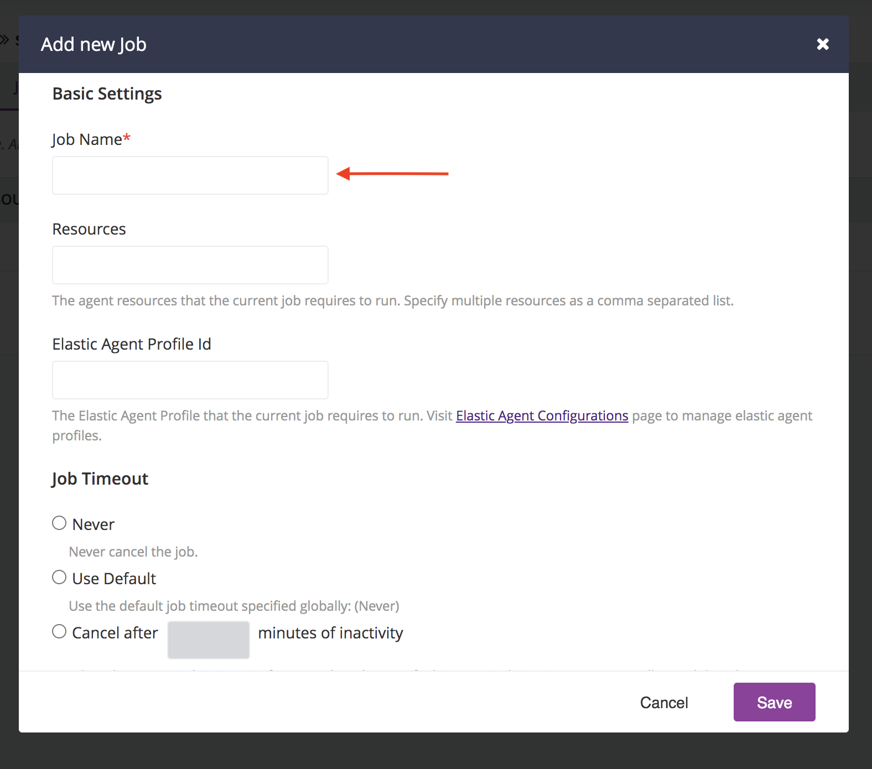This screenshot has height=769, width=872.
Task: Click the 'Add new Job' dialog title
Action: point(94,44)
